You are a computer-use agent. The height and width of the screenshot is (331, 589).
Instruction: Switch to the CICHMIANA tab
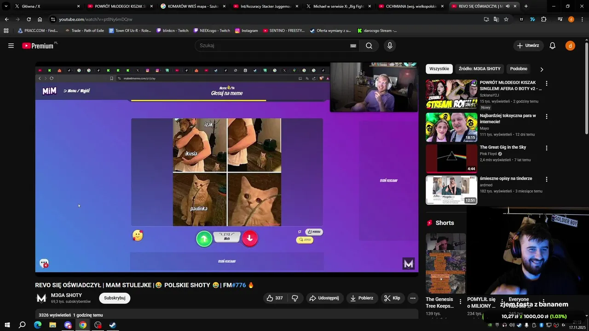[x=411, y=6]
